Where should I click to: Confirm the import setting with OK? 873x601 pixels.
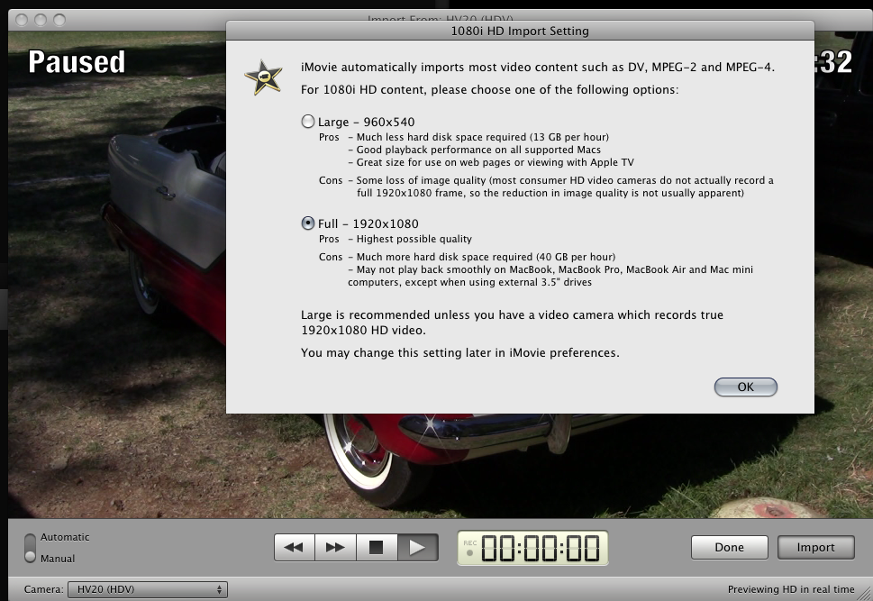745,387
